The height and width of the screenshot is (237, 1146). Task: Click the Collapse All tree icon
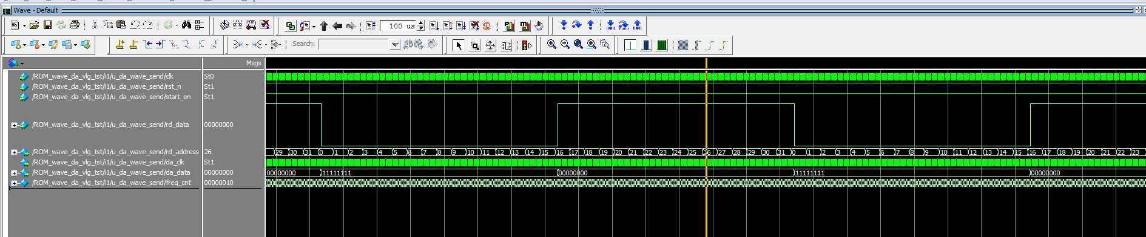tap(200, 25)
